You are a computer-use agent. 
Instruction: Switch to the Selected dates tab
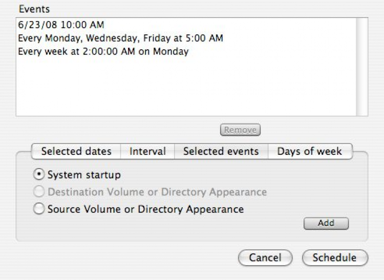click(x=76, y=151)
